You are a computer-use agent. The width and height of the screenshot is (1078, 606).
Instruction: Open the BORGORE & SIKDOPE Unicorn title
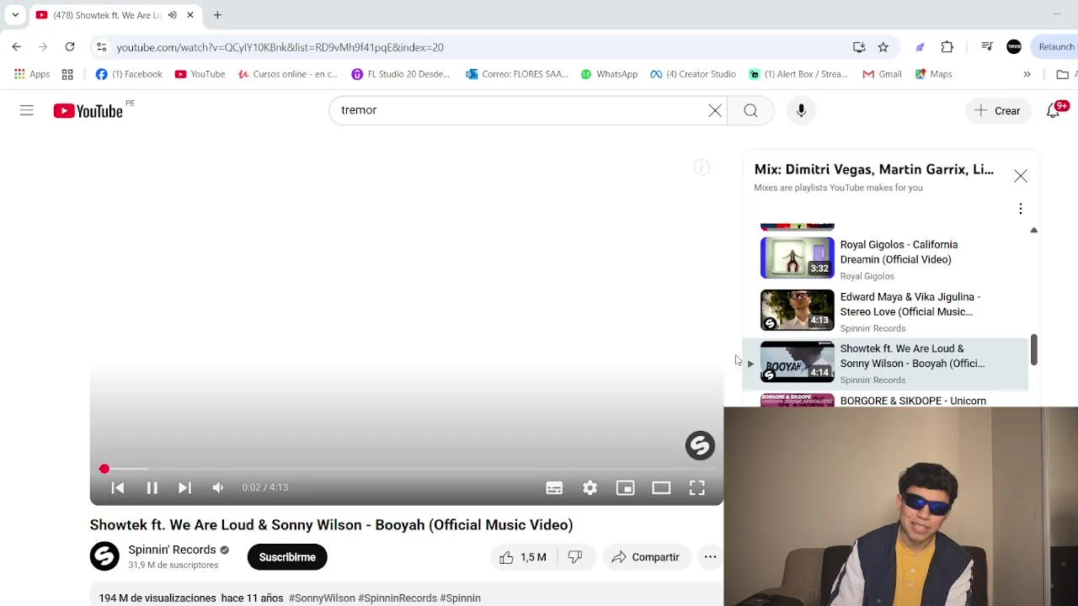click(x=913, y=401)
